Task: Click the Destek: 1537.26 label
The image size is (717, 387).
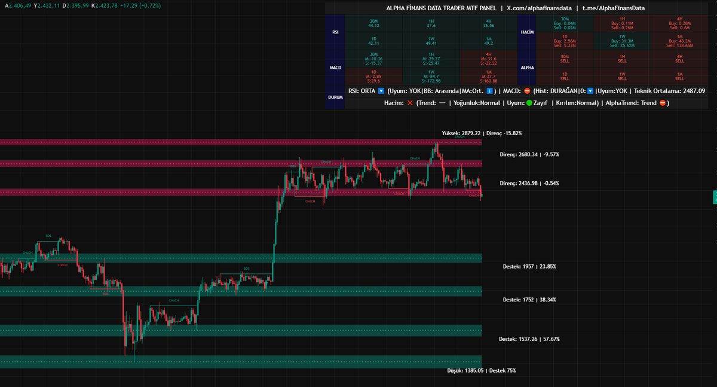Action: (529, 339)
